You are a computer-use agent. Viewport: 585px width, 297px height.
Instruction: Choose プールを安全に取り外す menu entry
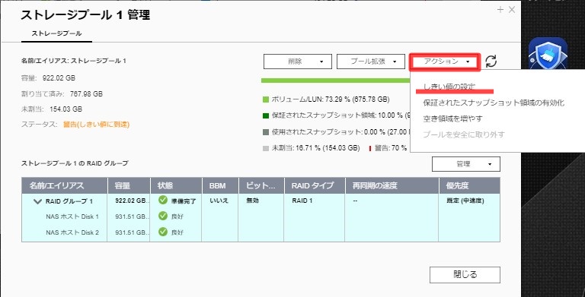click(464, 134)
